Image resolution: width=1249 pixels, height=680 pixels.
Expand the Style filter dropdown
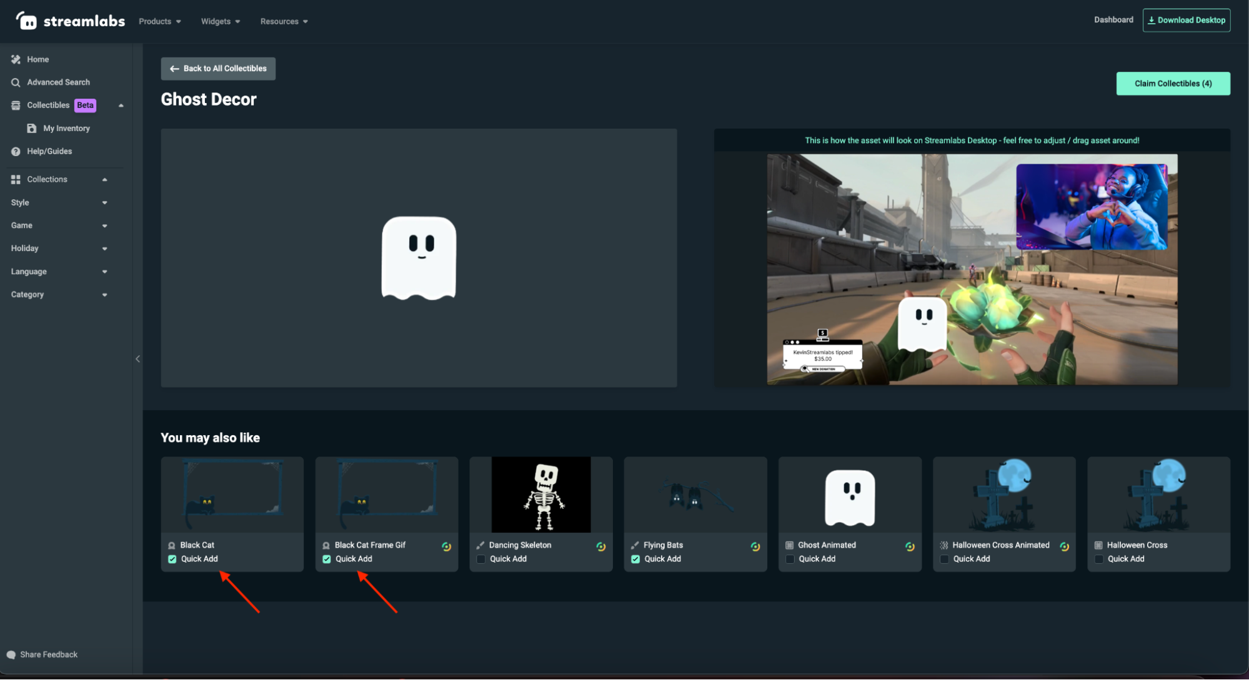tap(104, 202)
